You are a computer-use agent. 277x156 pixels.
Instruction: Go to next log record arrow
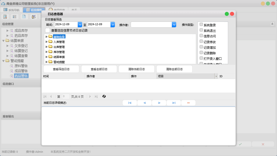click(159, 103)
